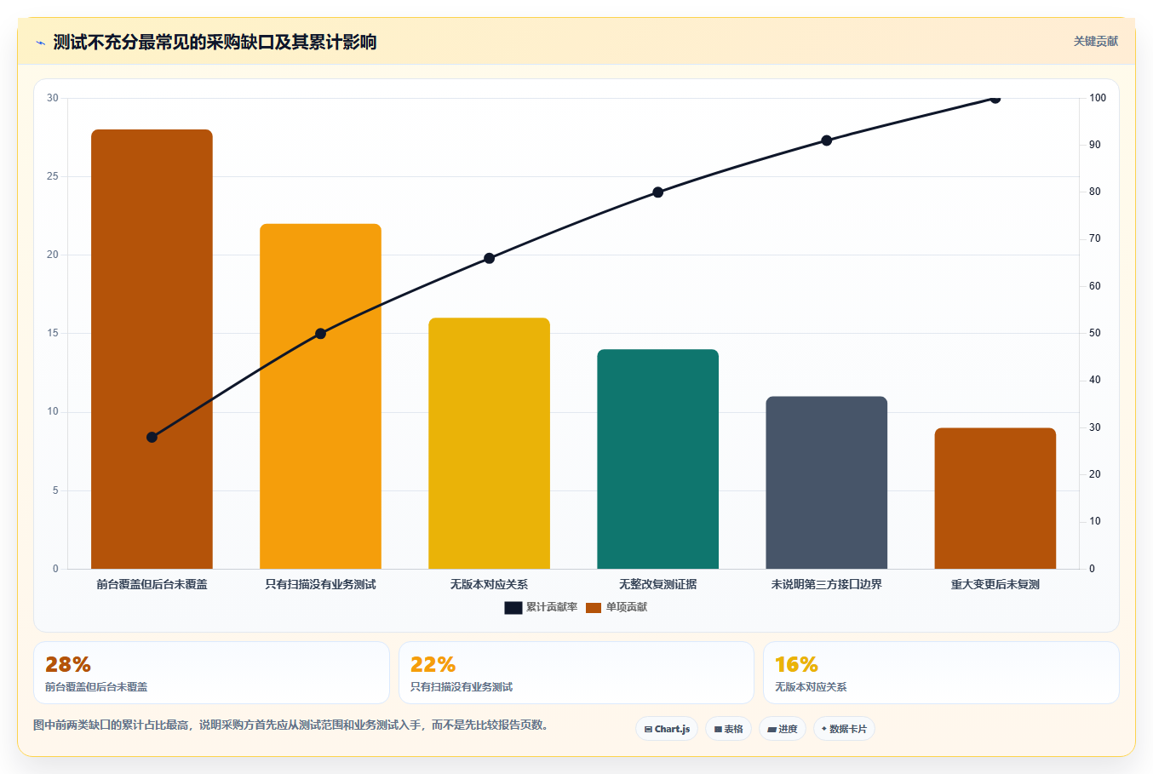Click the 单项贡献 legend label

tap(626, 607)
